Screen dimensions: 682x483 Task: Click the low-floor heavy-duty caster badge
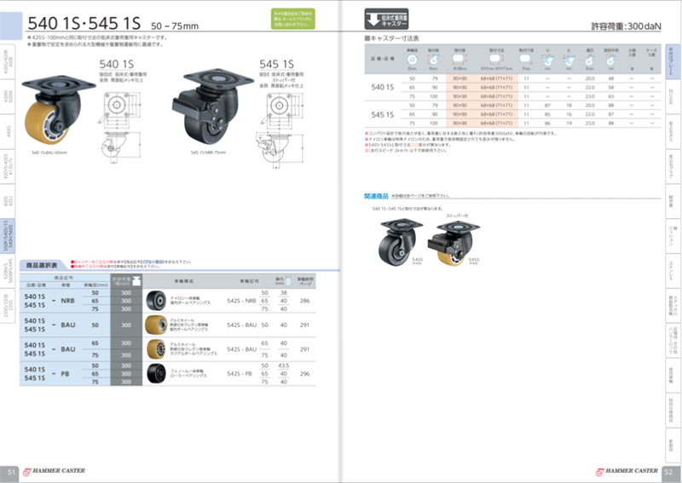pyautogui.click(x=386, y=19)
